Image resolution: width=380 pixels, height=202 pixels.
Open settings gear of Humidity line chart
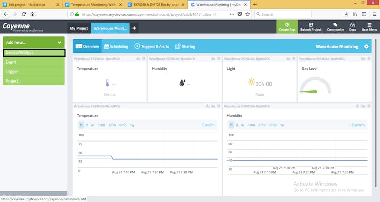[369, 106]
